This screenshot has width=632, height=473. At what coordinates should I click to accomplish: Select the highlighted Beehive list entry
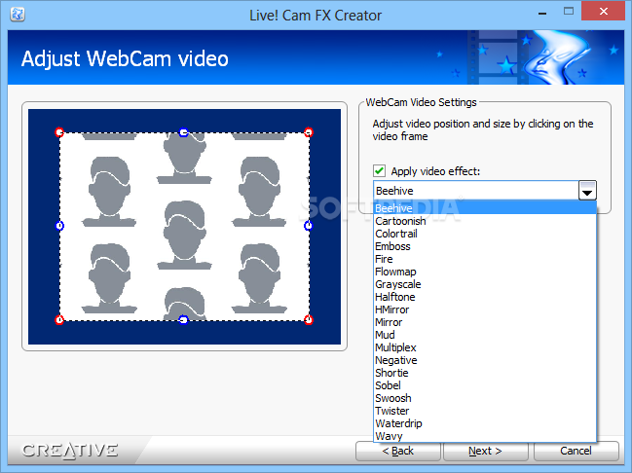click(x=485, y=208)
